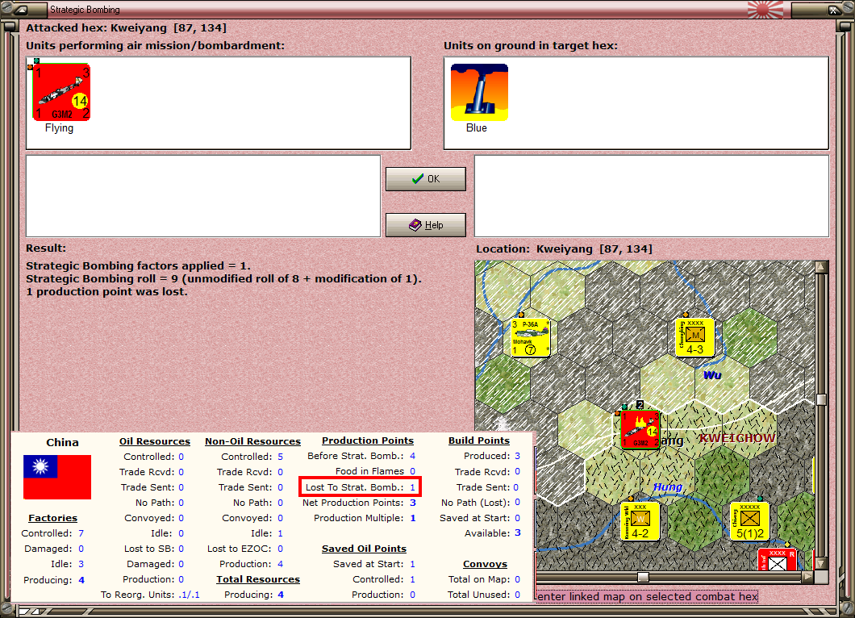Click the Flying status label under bomber
The image size is (855, 618).
[60, 127]
